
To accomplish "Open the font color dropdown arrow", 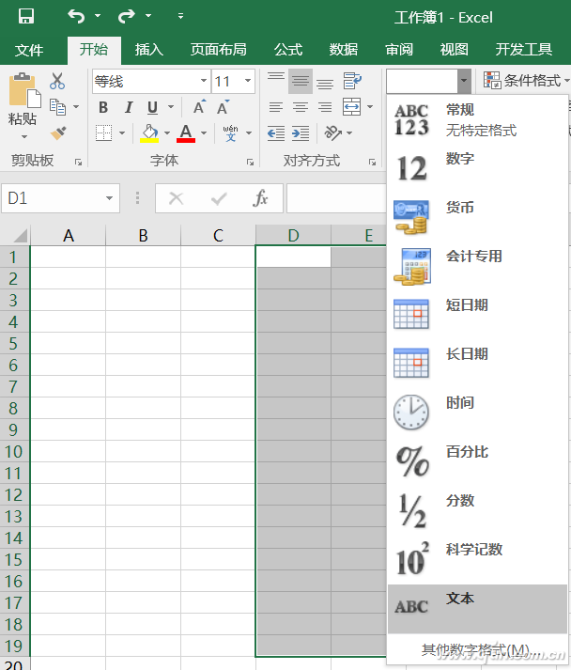I will (x=204, y=133).
